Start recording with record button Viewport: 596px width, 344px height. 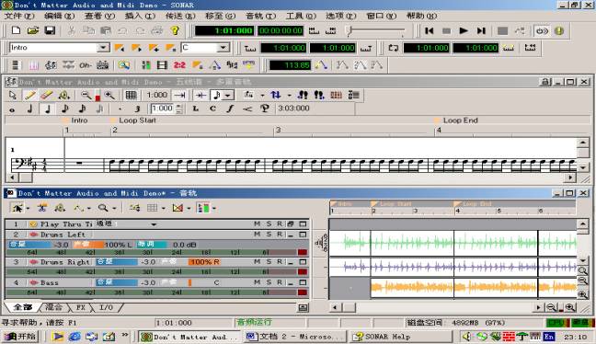pos(502,30)
